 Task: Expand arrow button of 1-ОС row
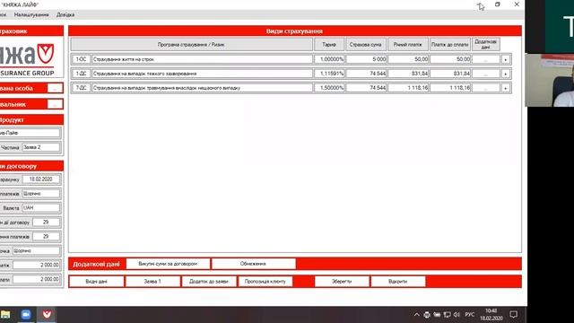pyautogui.click(x=506, y=59)
